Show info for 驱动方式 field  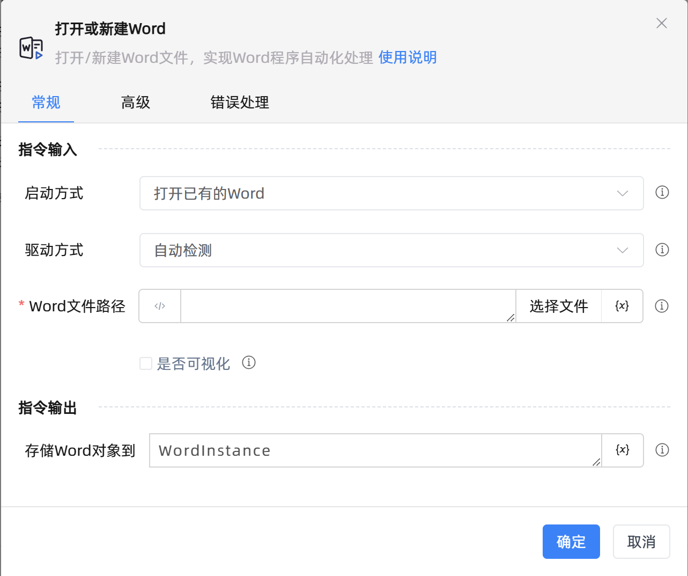pos(662,250)
